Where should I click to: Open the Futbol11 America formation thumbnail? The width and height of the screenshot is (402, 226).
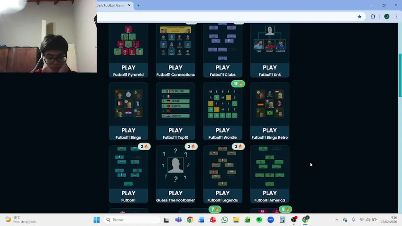270,166
